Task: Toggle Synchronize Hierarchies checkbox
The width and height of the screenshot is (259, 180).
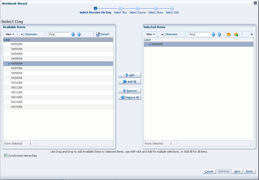Action: coord(6,155)
